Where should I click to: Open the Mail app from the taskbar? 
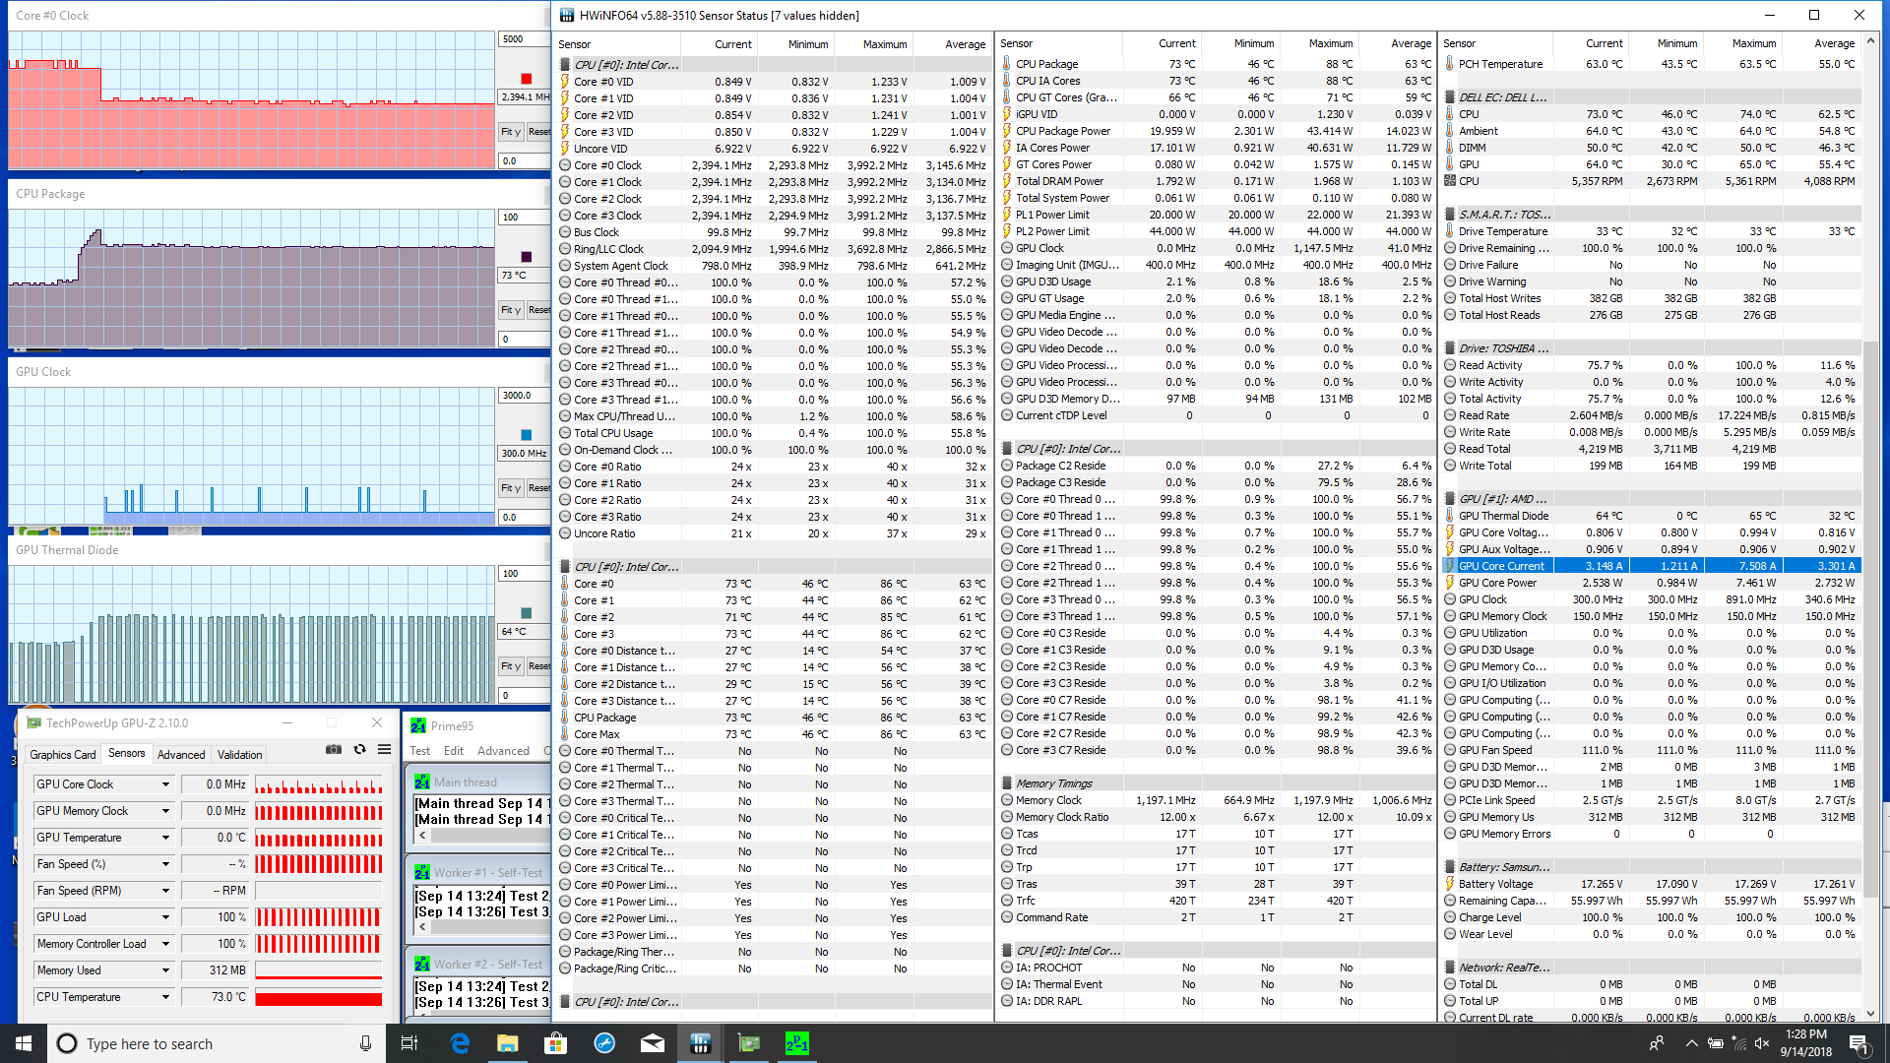(x=652, y=1043)
